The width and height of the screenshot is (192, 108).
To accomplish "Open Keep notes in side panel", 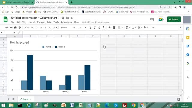I will [188, 37].
